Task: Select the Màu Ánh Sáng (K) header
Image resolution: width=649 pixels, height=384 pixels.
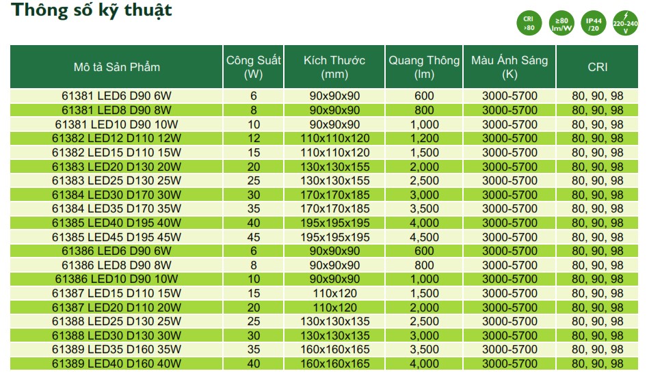Action: point(509,67)
